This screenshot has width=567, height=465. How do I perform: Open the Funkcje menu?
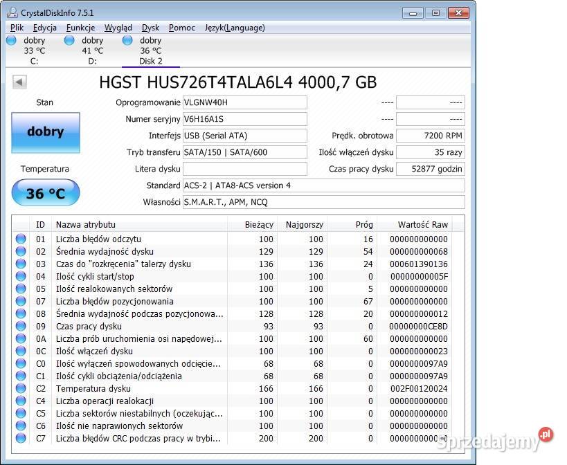pyautogui.click(x=80, y=28)
